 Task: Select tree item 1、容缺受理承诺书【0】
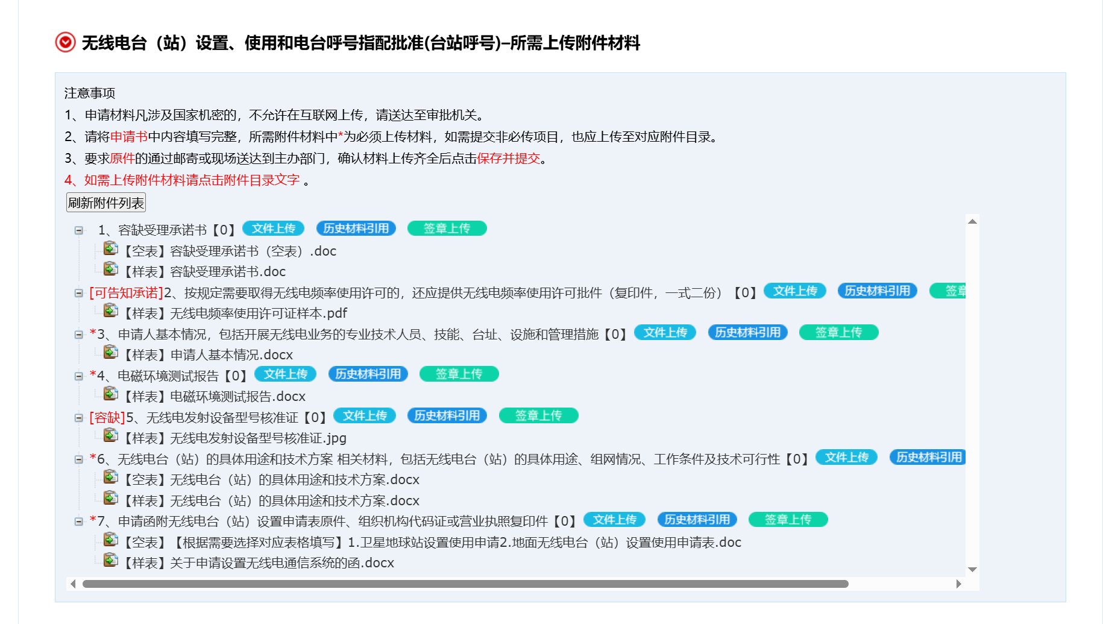[x=167, y=230]
